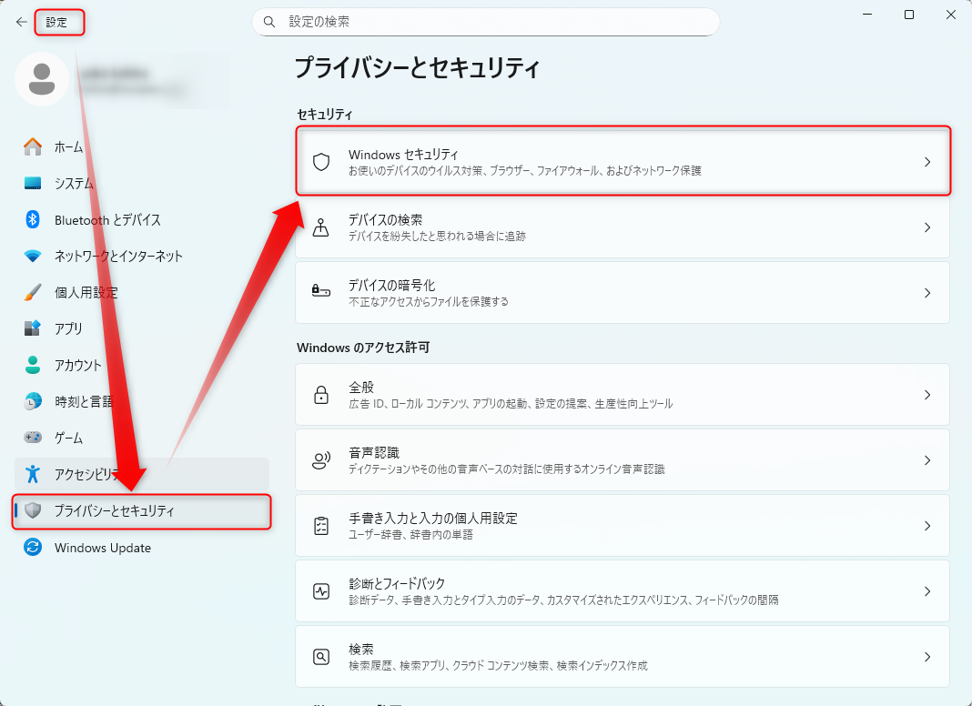Open 手書き入力と入力の個人用設定 chevron
The image size is (972, 706).
click(x=927, y=526)
